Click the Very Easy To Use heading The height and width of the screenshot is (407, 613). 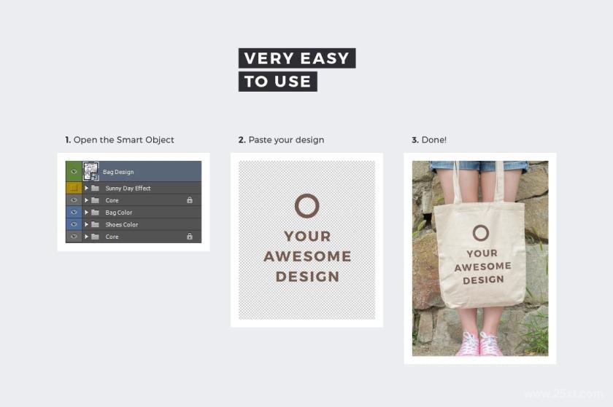coord(297,70)
